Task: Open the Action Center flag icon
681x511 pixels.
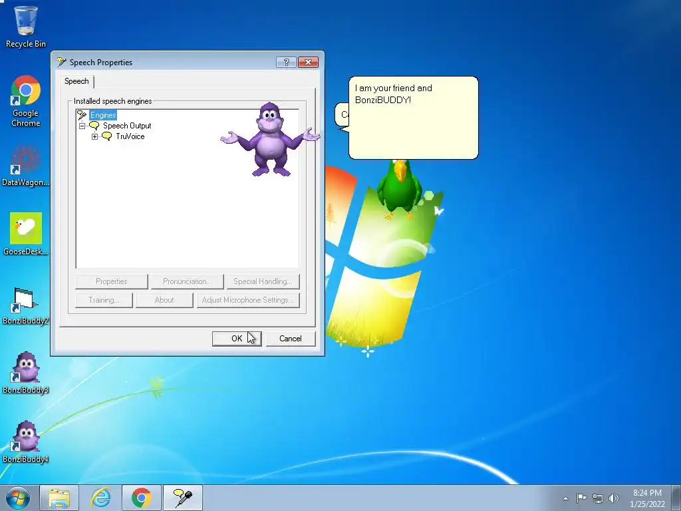Action: pyautogui.click(x=581, y=498)
